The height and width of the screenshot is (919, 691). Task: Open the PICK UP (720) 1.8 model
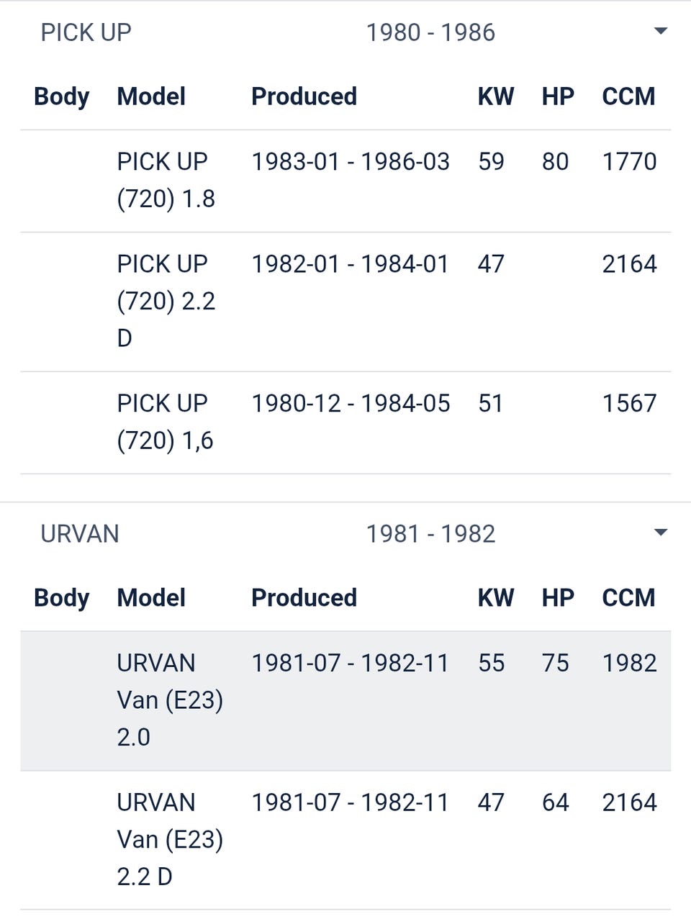166,180
